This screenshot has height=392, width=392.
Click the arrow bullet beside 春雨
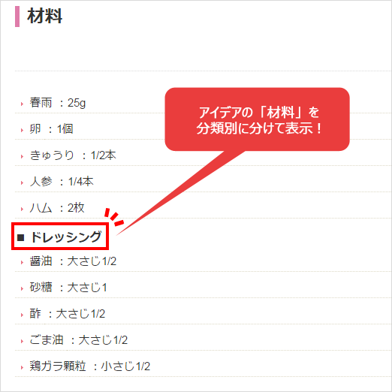[22, 104]
